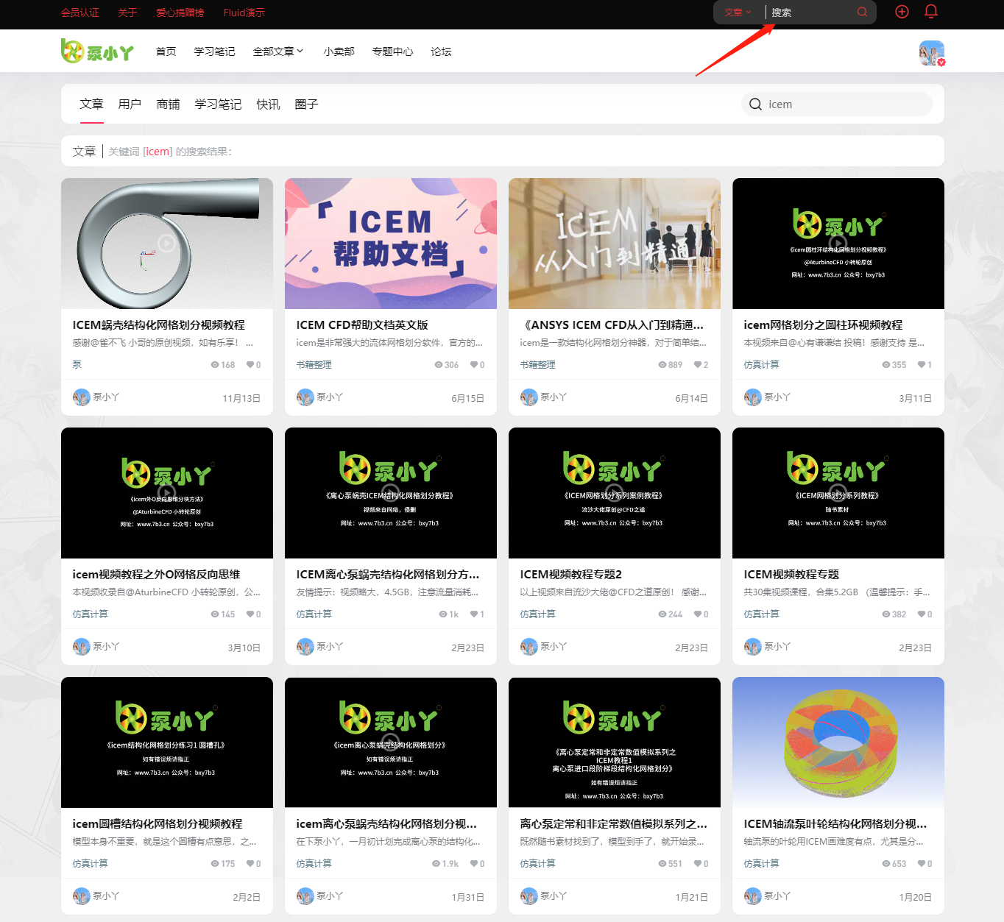Toggle the heart on icem网格划分之圆柱环 card
Screen dimensions: 1004x922
(920, 364)
